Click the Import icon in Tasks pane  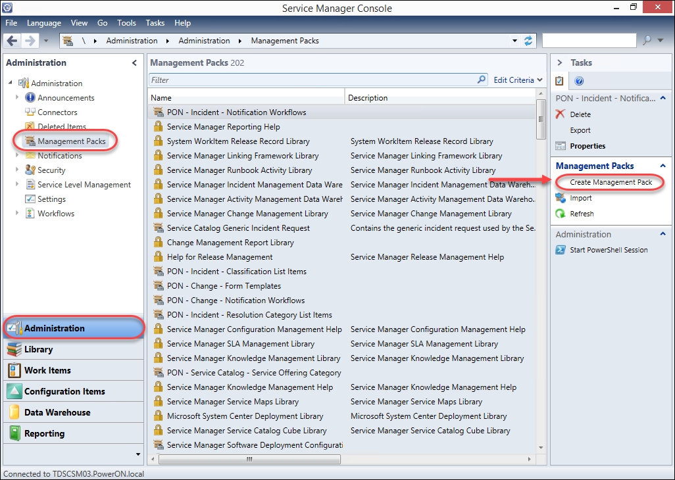point(561,198)
